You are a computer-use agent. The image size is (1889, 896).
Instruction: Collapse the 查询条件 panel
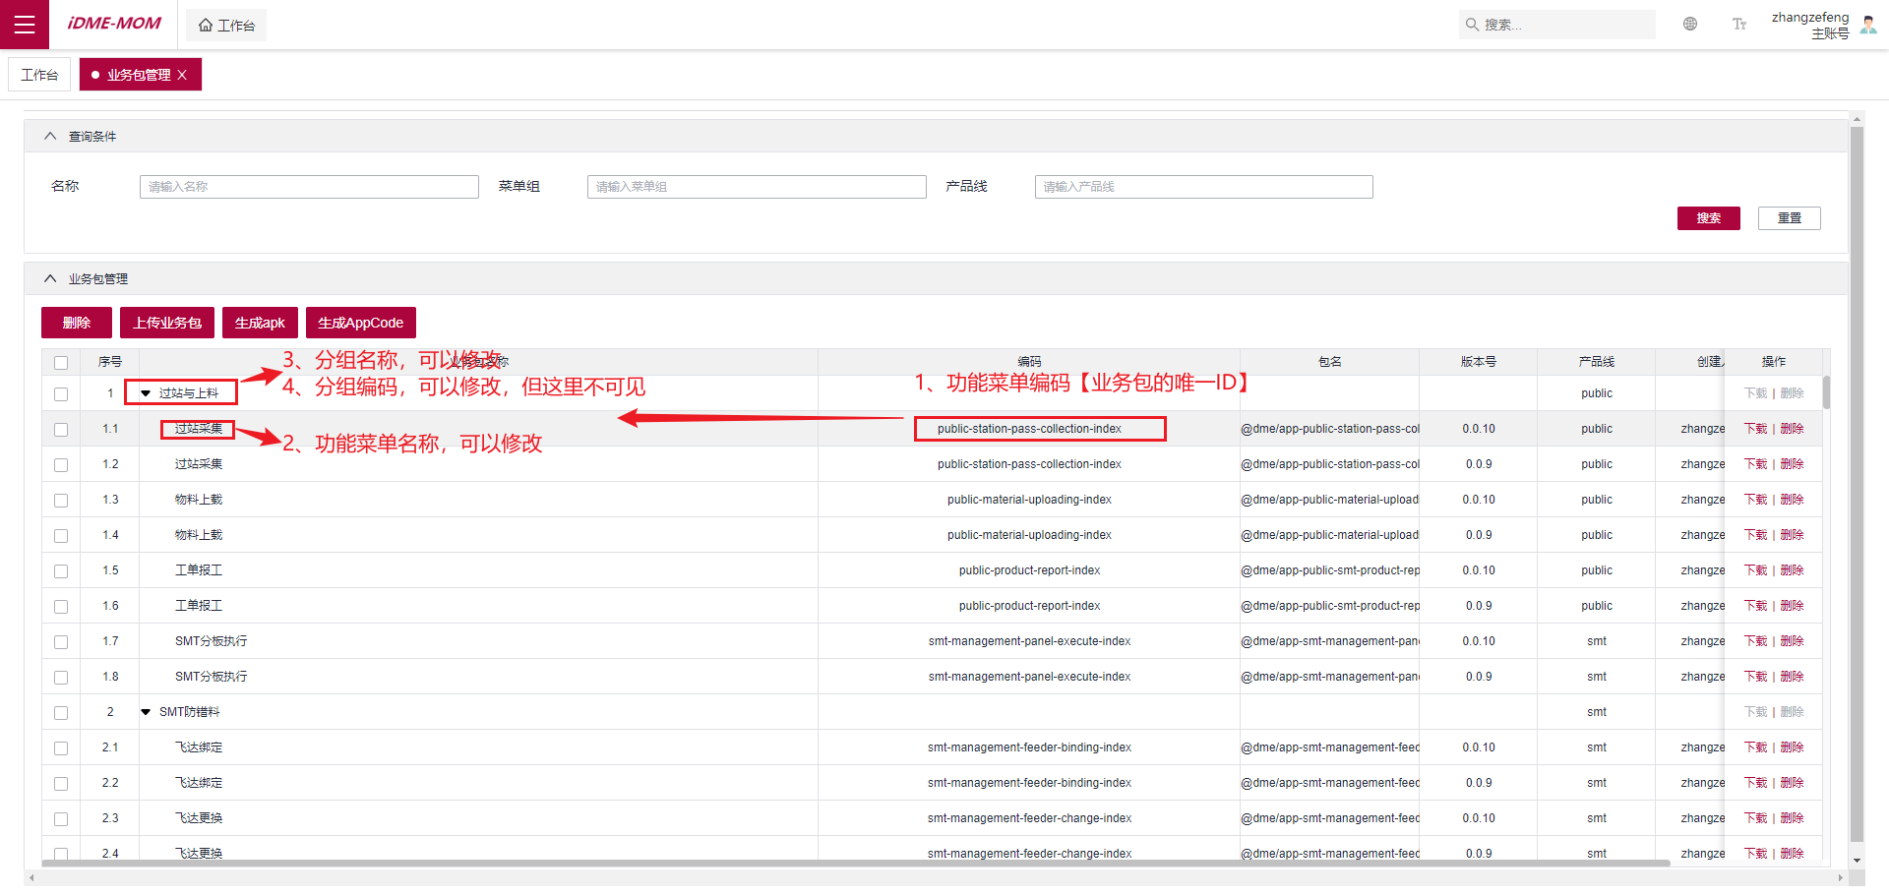click(50, 137)
